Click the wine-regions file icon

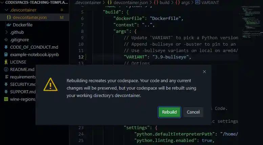6,99
